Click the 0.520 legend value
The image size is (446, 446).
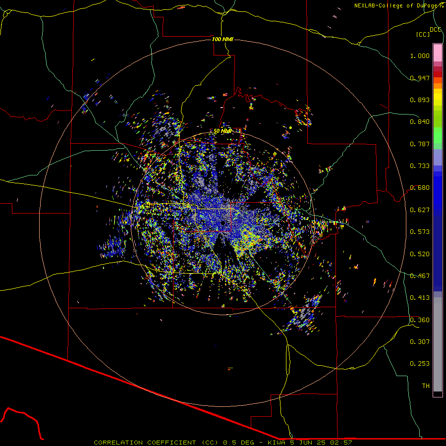click(420, 254)
